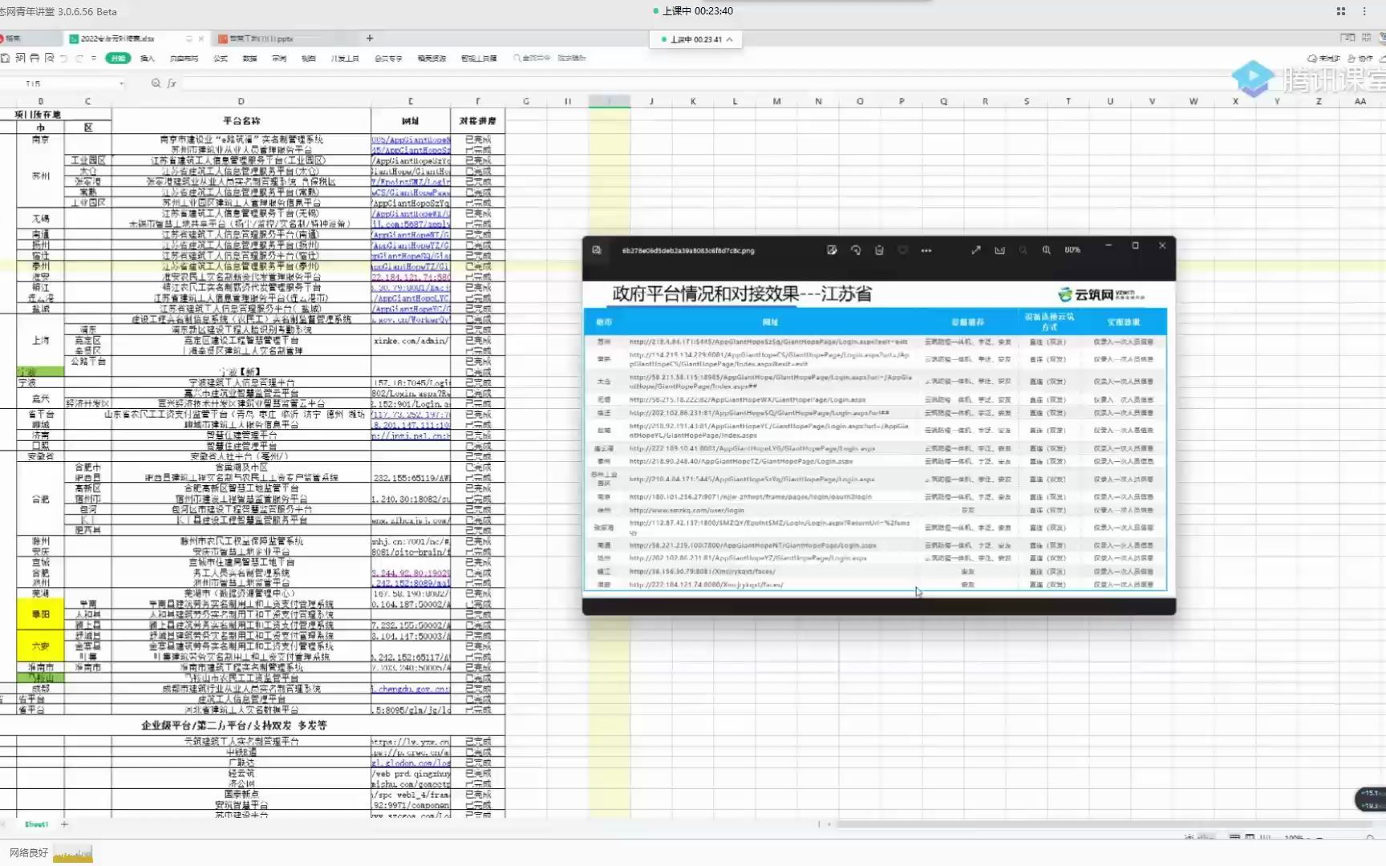
Task: Open the 数据 (Data) ribbon tab
Action: click(x=249, y=59)
